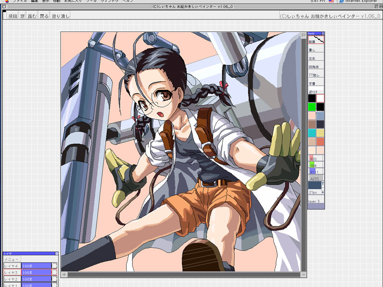Adjust the alpha A255 opacity slider

point(316,178)
